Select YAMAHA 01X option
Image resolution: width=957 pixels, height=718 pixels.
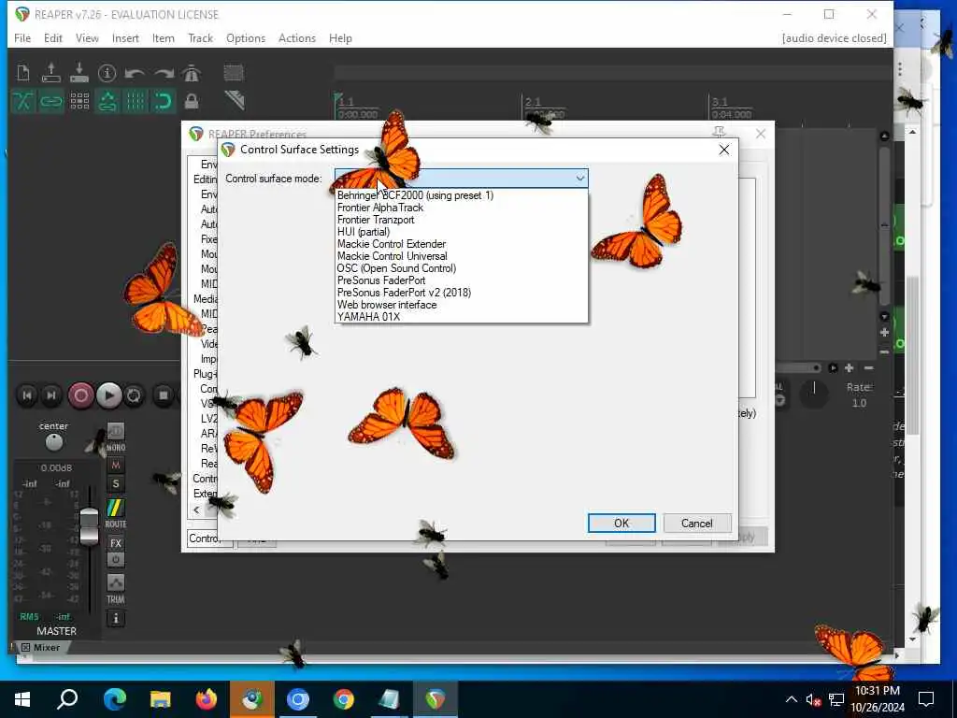(x=462, y=317)
